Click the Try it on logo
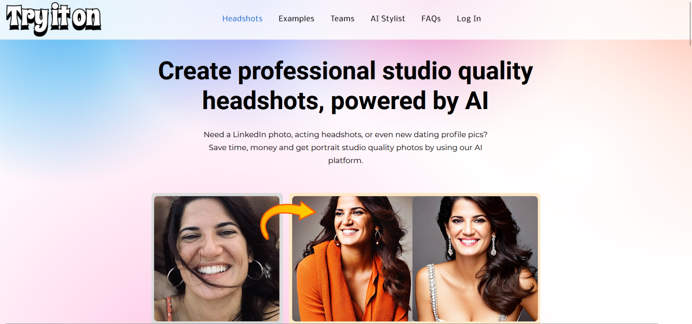Image resolution: width=692 pixels, height=324 pixels. (x=54, y=19)
